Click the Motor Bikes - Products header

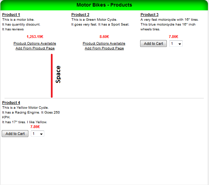104,5
